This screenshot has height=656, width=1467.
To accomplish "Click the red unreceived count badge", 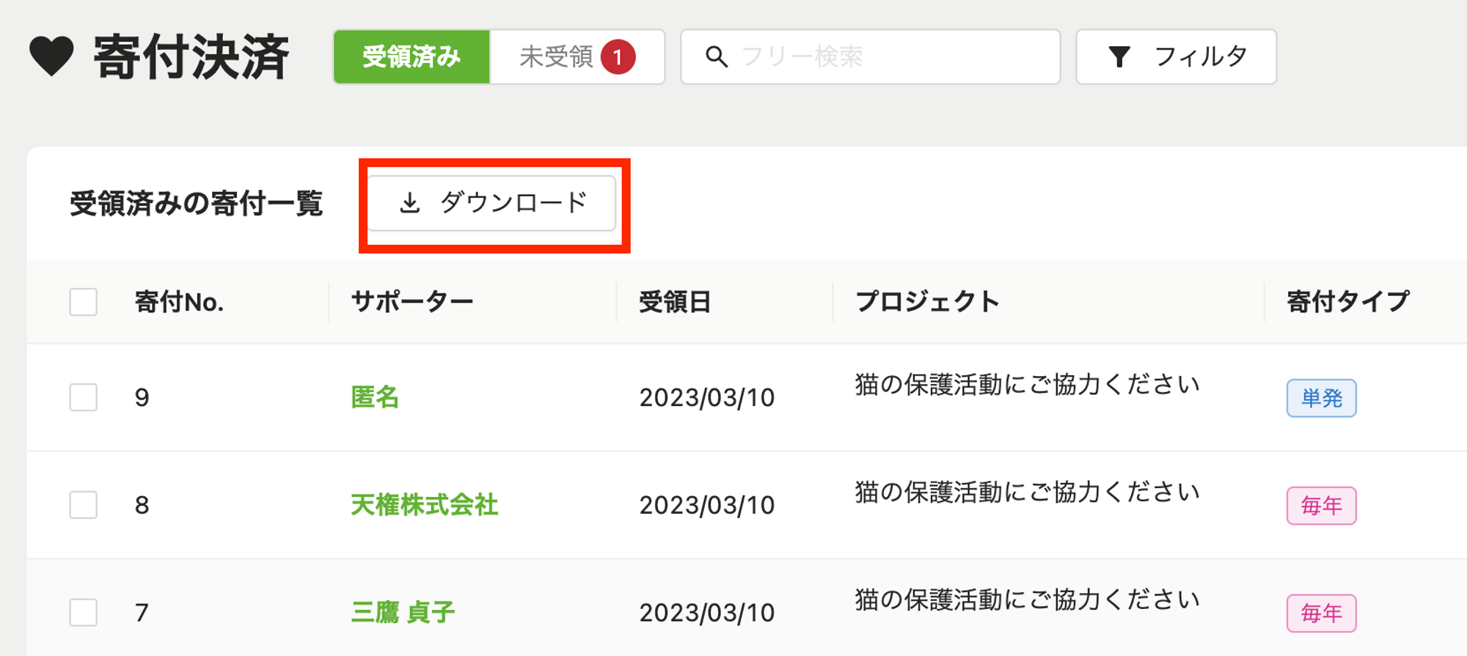I will (x=618, y=56).
